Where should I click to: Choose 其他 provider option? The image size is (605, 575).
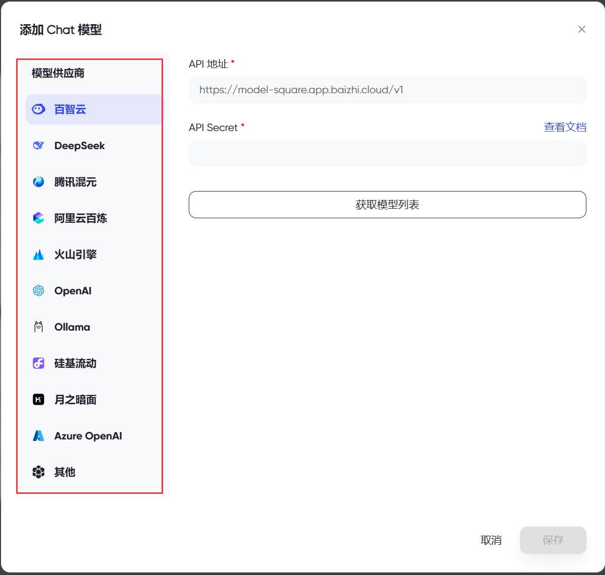pos(65,472)
